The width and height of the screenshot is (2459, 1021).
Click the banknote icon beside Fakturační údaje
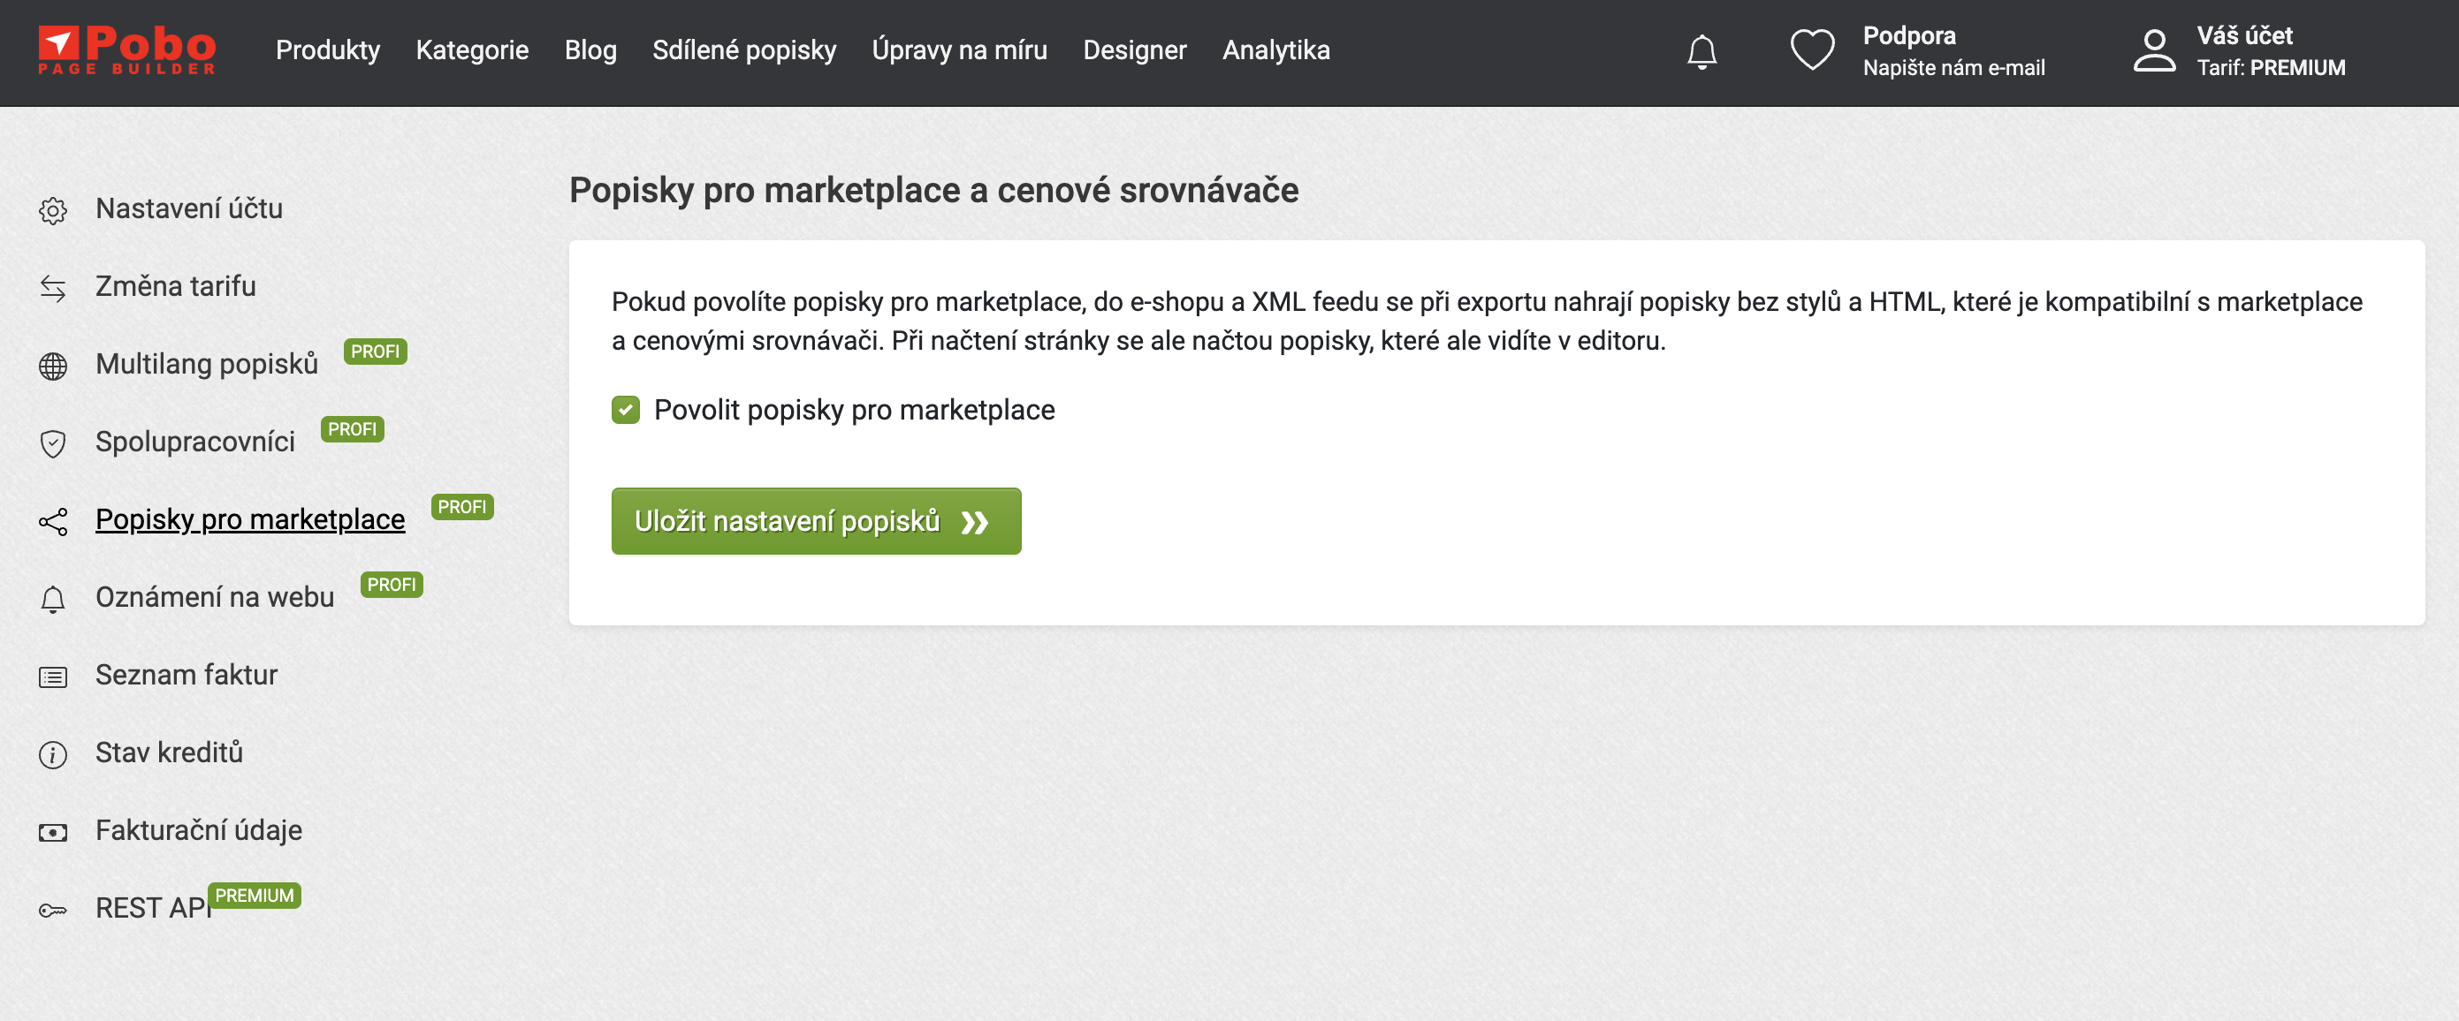(x=52, y=832)
